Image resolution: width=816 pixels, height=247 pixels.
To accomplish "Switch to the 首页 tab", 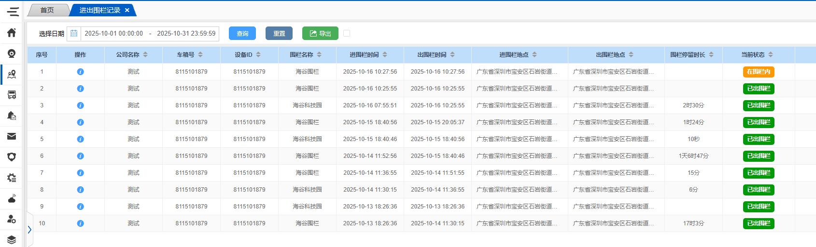I will click(x=47, y=10).
